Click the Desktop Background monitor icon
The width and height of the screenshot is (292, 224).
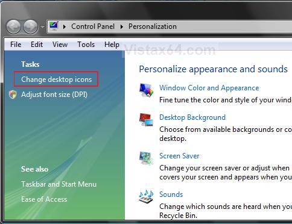tap(146, 120)
